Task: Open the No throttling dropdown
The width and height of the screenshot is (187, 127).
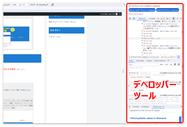Action: point(42,5)
